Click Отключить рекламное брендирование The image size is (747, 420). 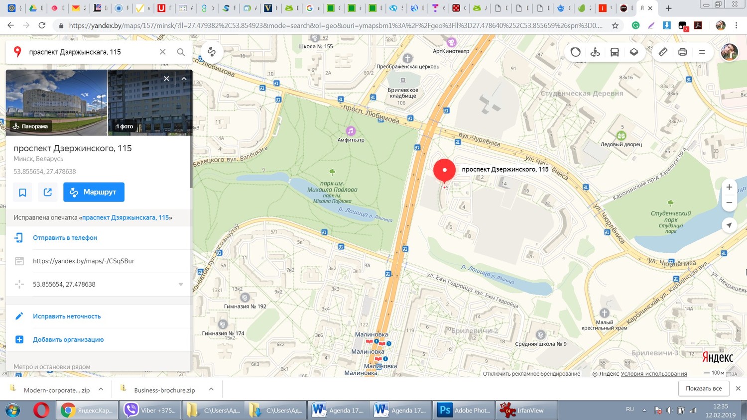click(x=531, y=374)
